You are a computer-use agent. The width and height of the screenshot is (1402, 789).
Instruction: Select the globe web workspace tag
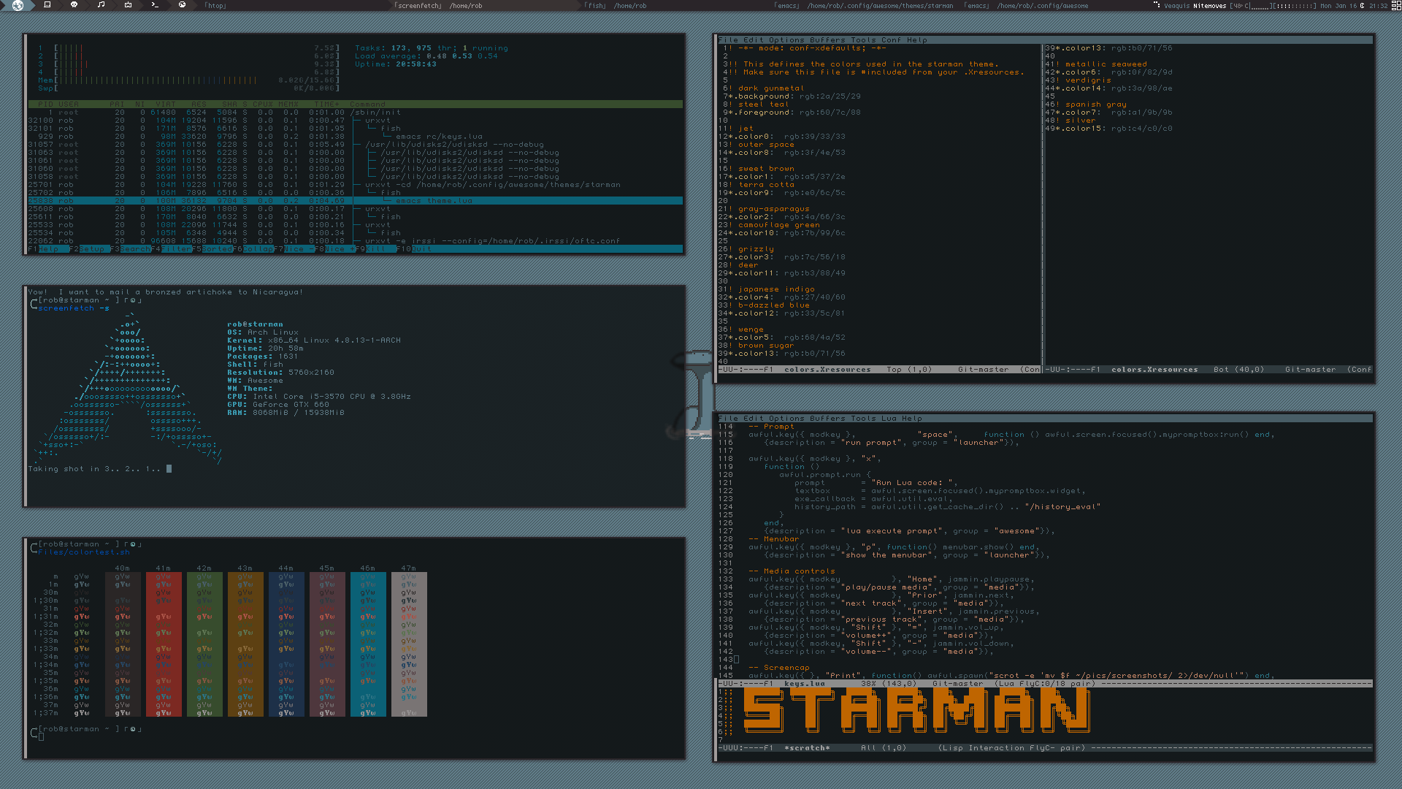(x=18, y=5)
